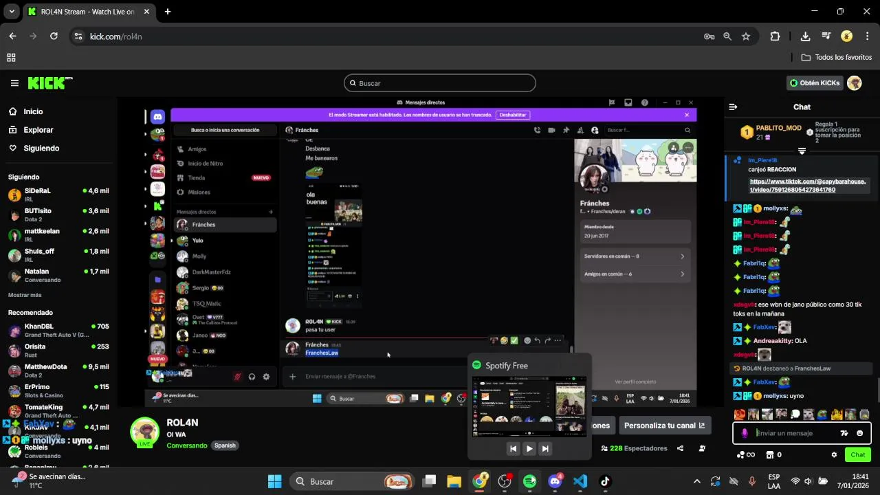This screenshot has height=495, width=880.
Task: Click the Windows taskbar Buscar search box
Action: pos(353,481)
